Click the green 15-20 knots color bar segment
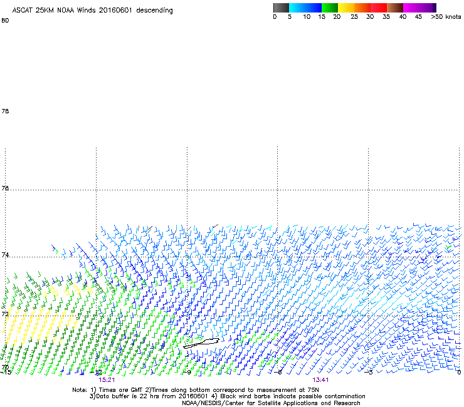The image size is (464, 407). click(330, 8)
